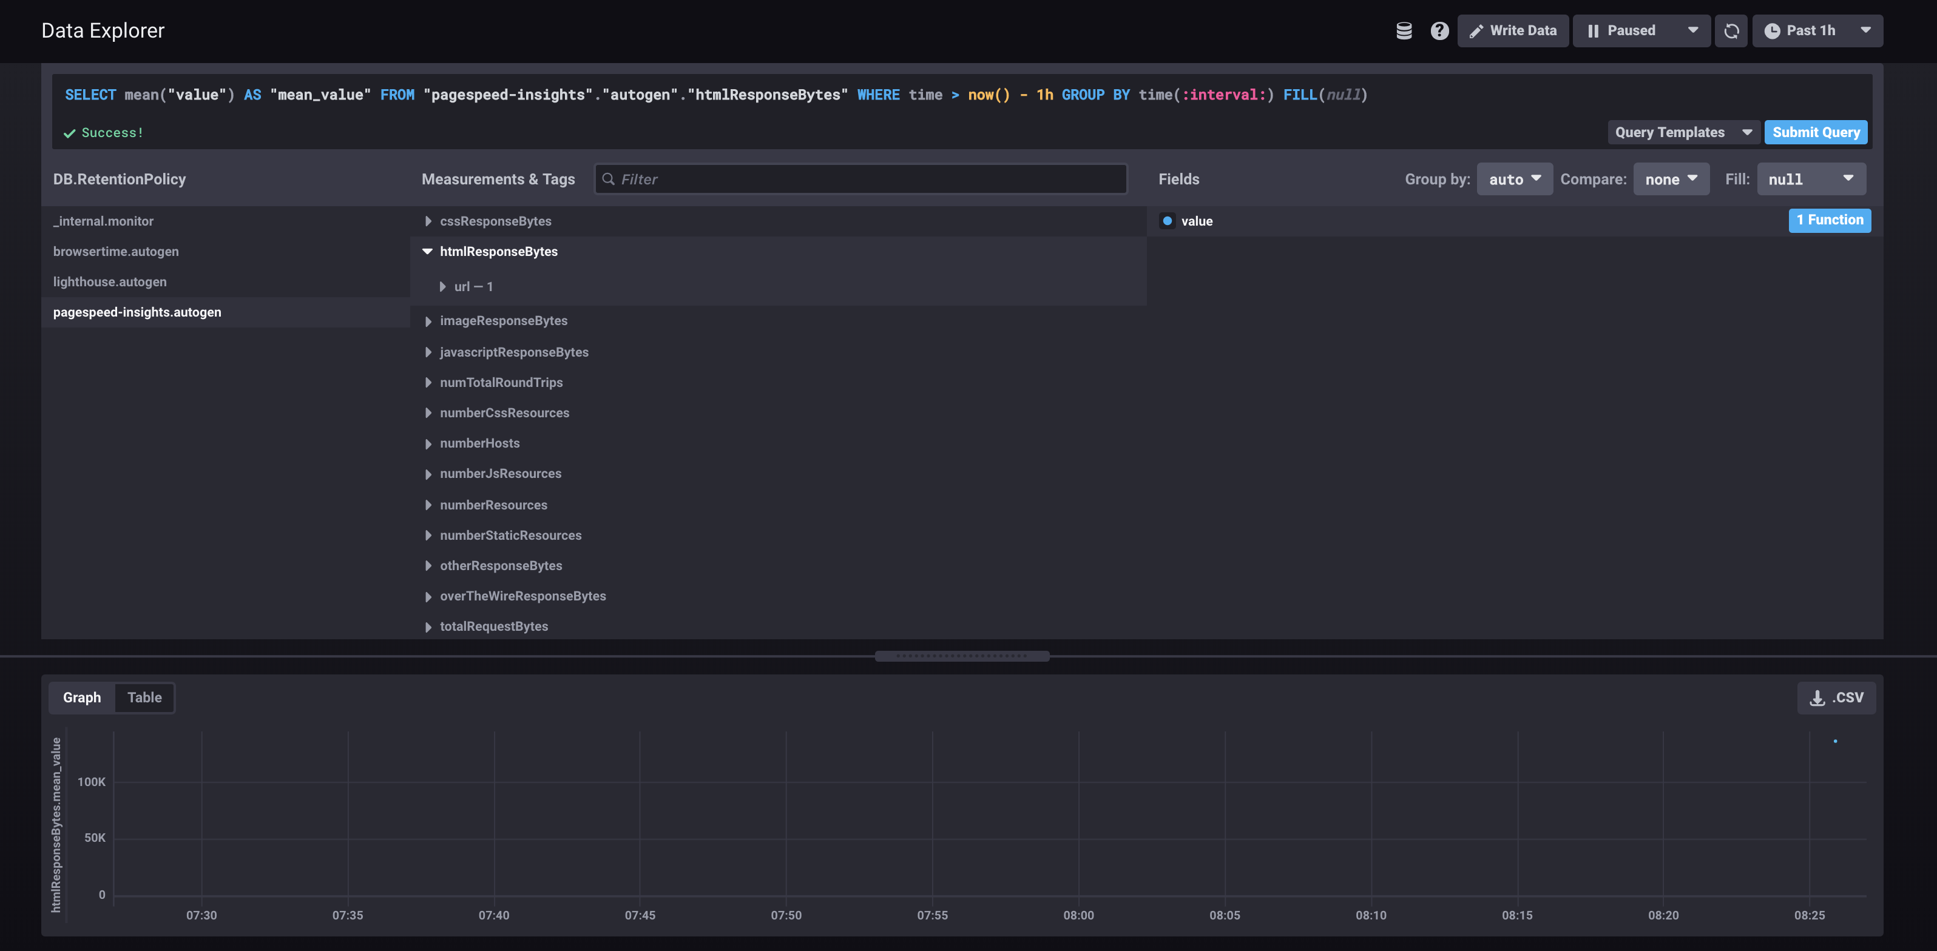Image resolution: width=1937 pixels, height=951 pixels.
Task: Click the panel resize handle bar
Action: [x=962, y=656]
